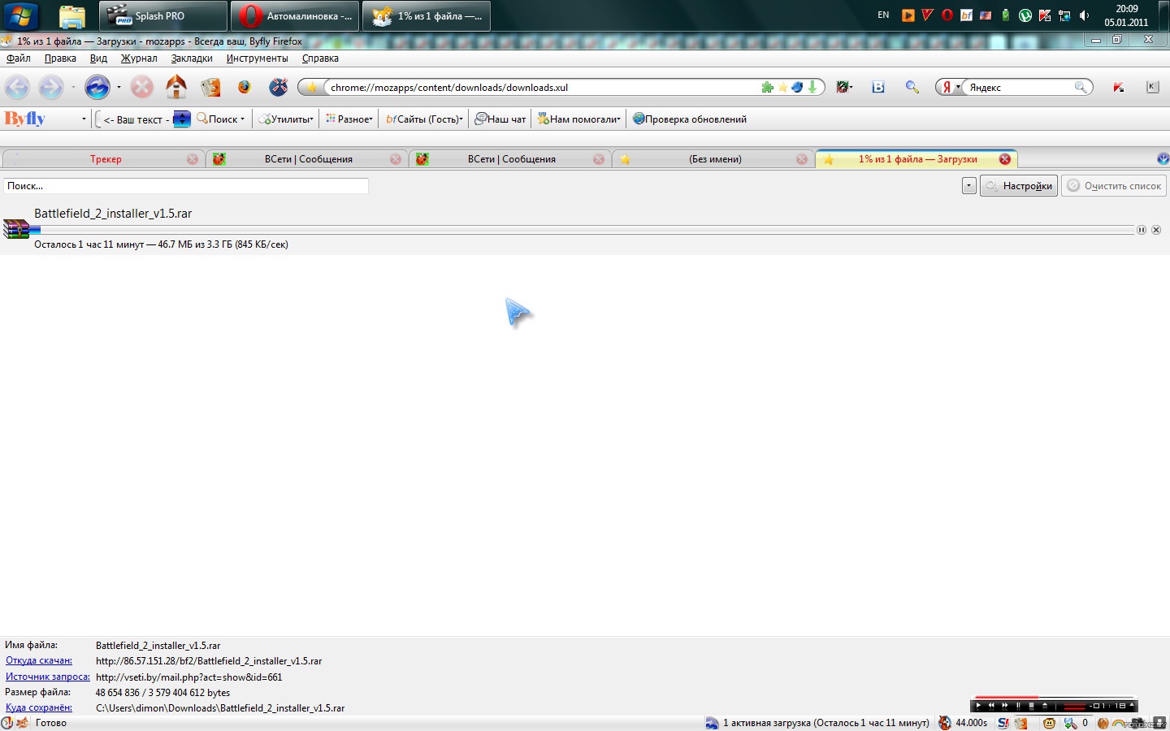The height and width of the screenshot is (731, 1170).
Task: Open the Home page icon
Action: 176,87
